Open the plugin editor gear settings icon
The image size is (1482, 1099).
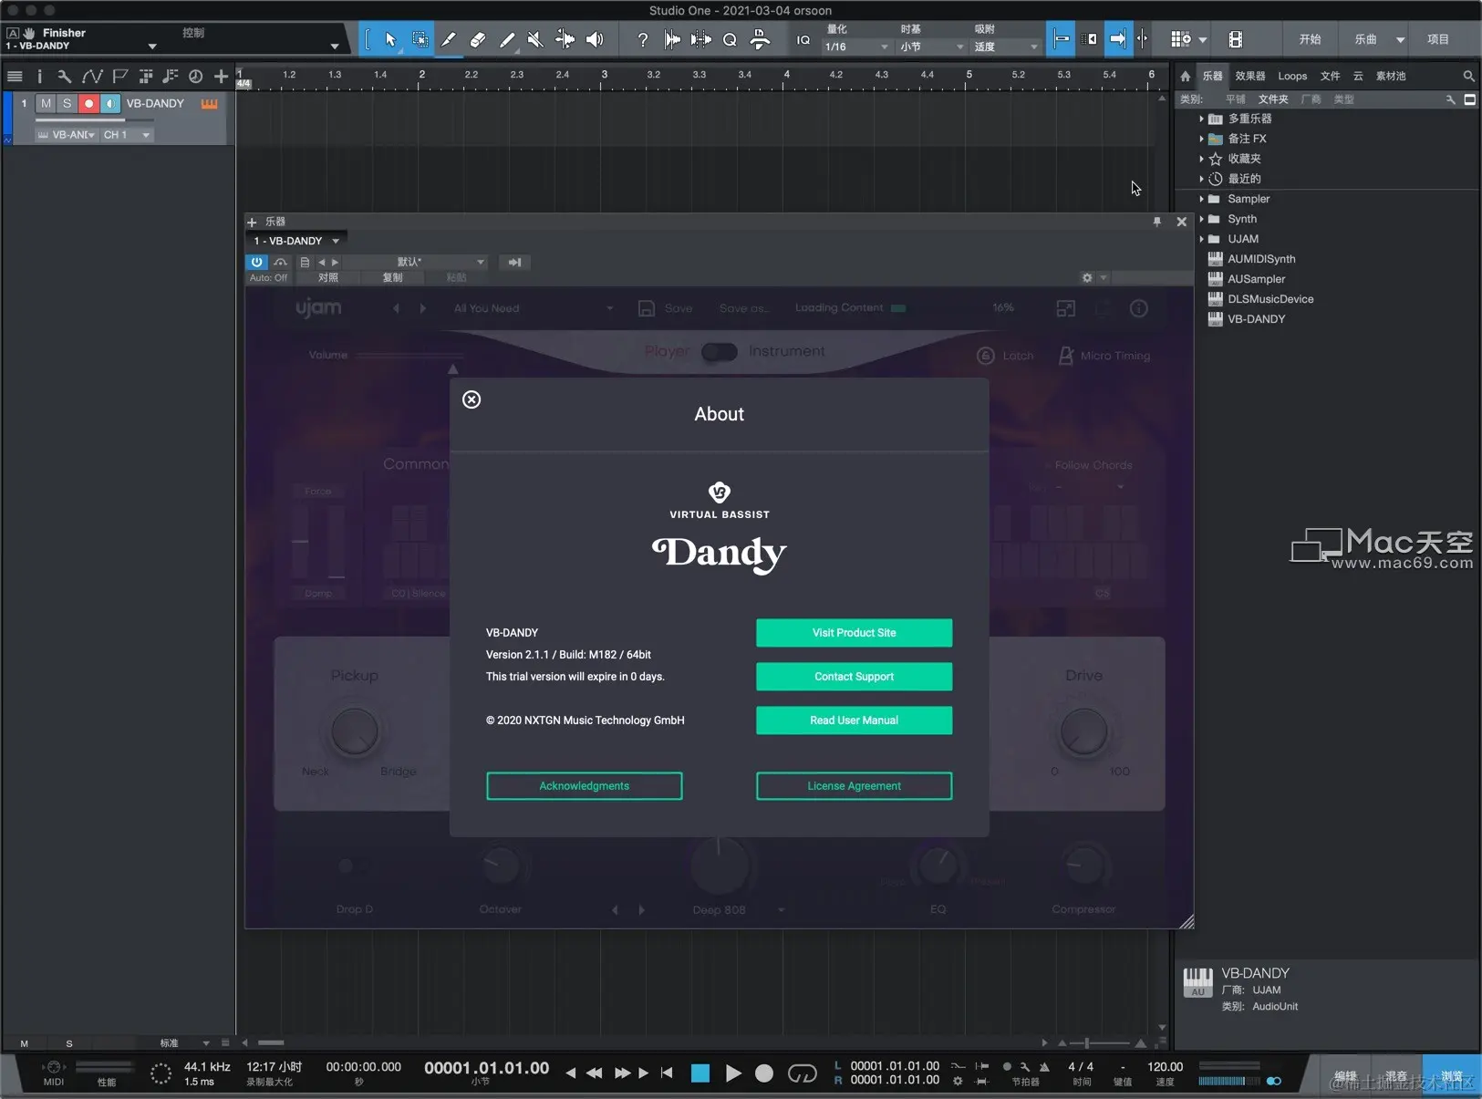(x=1087, y=277)
